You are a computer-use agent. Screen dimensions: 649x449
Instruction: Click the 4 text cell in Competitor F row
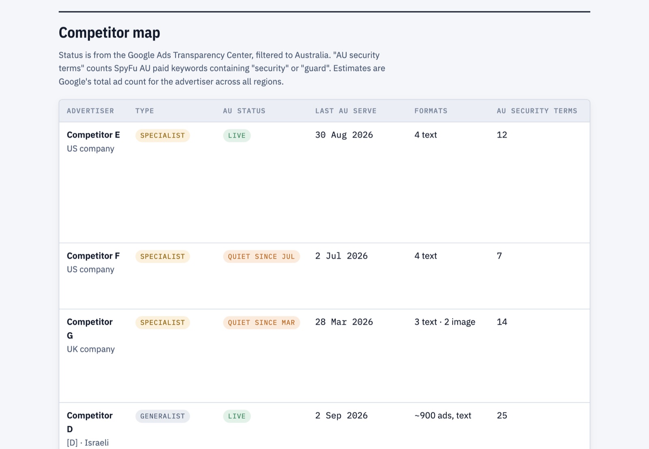tap(426, 256)
